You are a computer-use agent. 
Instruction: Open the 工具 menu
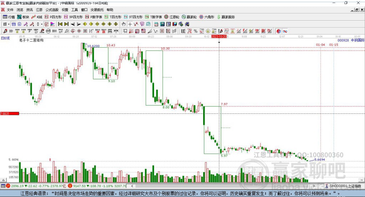pos(74,10)
